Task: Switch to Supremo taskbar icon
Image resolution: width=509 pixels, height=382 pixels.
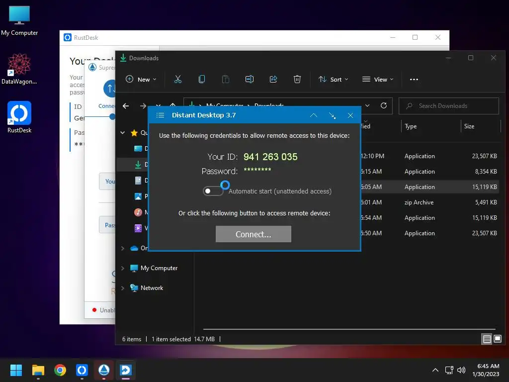Action: coord(104,370)
